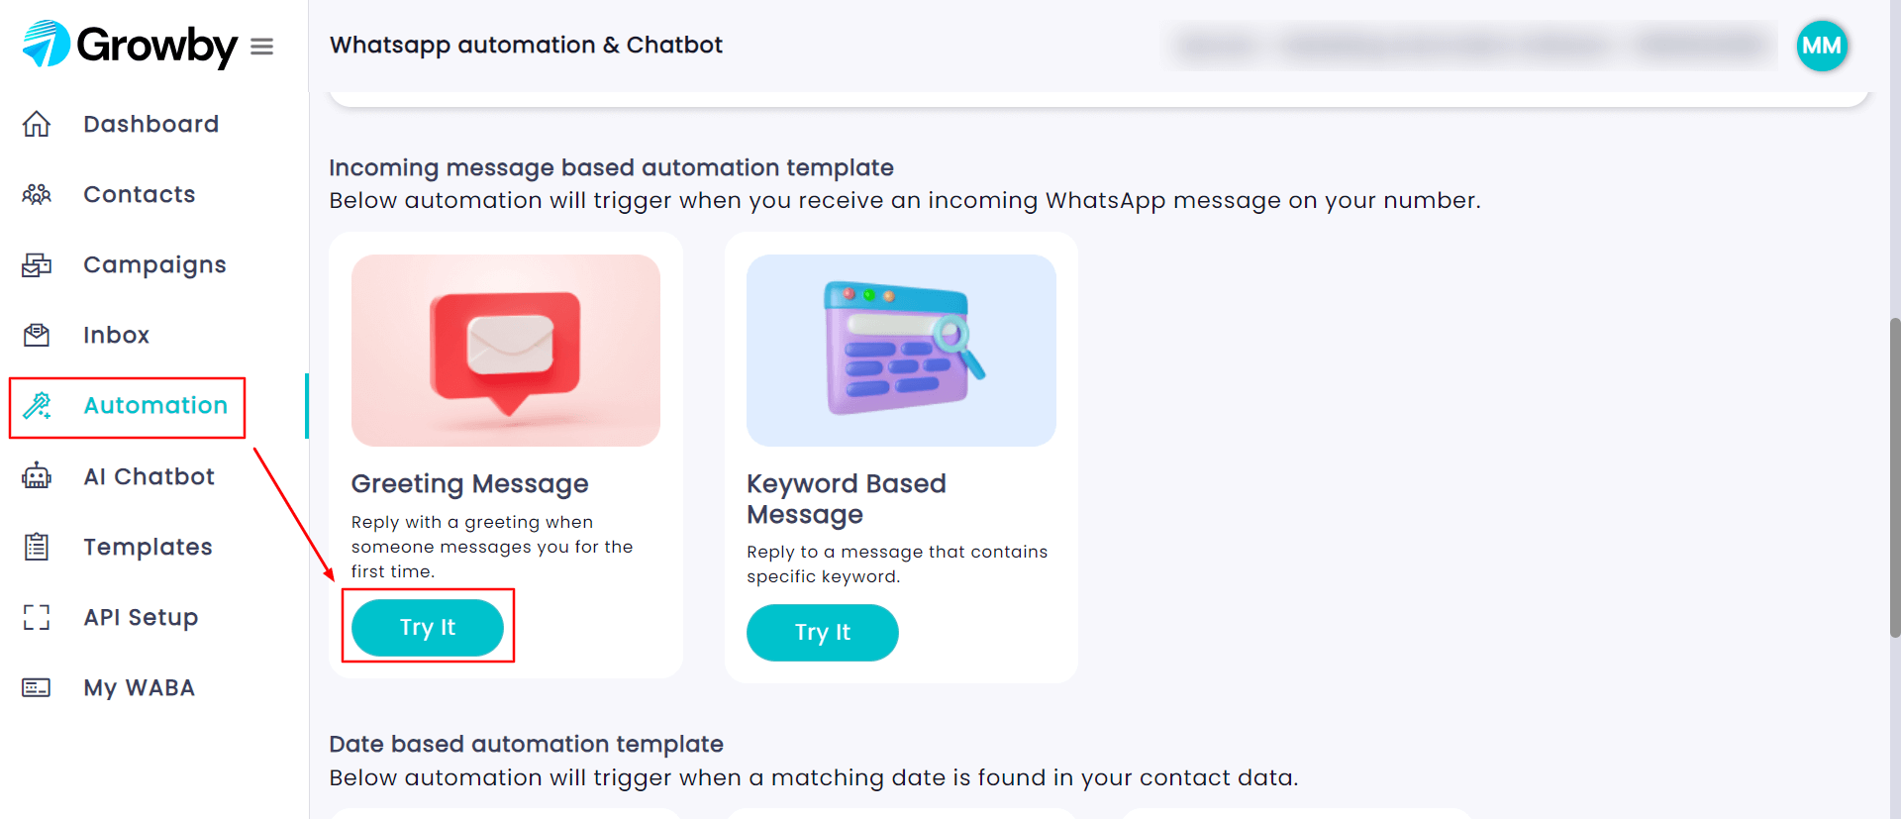Click the Keyword Based Message illustration

[901, 351]
